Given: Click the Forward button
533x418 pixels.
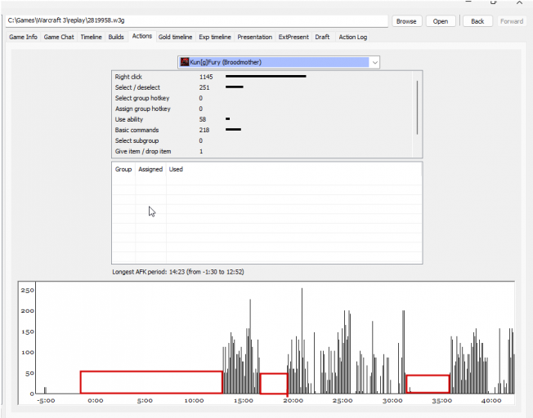Looking at the screenshot, I should tap(512, 21).
